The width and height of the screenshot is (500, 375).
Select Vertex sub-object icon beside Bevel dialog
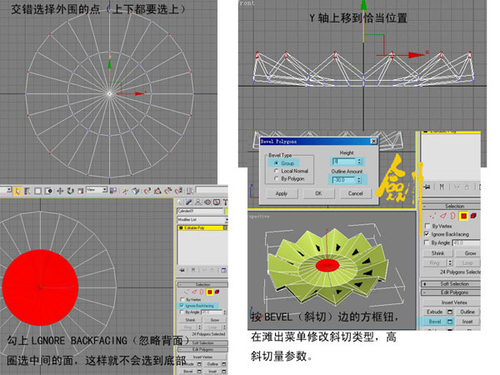coord(432,216)
